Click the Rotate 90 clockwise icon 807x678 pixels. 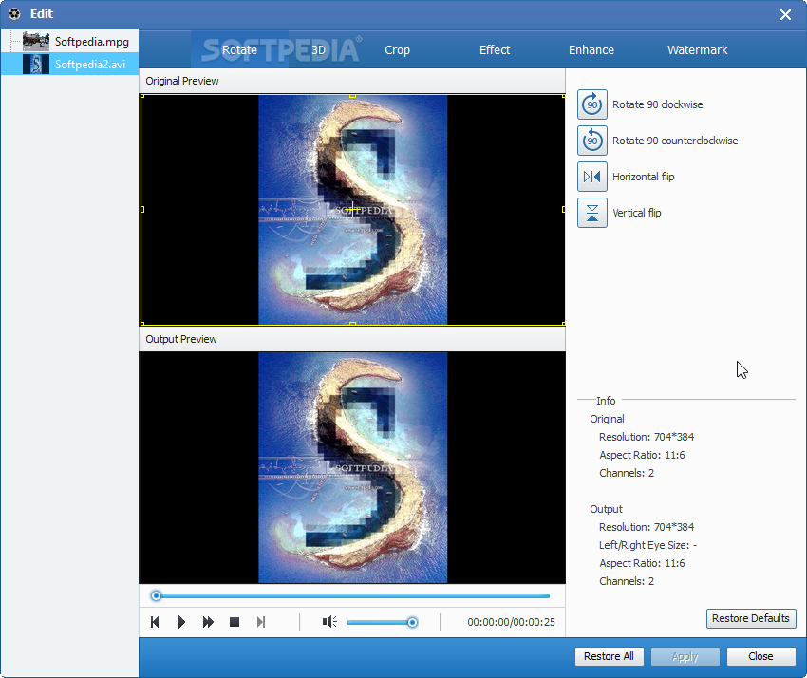pyautogui.click(x=591, y=104)
